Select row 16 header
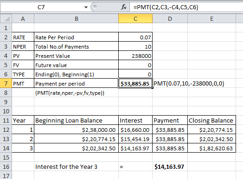This screenshot has width=243, height=179. [x=6, y=167]
